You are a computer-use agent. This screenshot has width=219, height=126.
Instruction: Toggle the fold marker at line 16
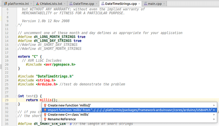click(x=17, y=49)
